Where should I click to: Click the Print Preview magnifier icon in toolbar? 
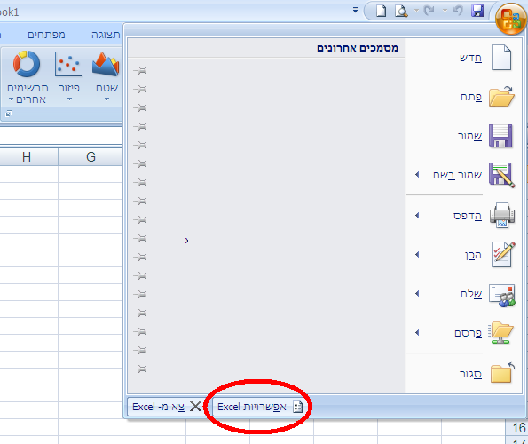click(401, 12)
